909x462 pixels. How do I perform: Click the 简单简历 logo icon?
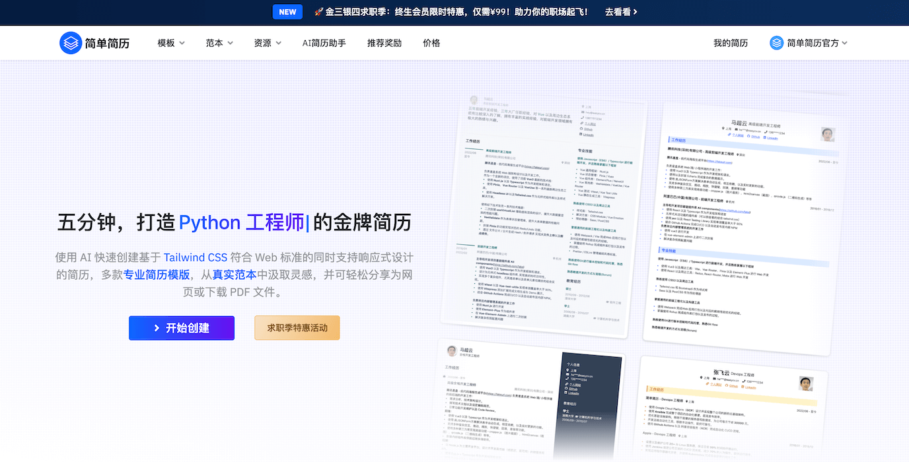[x=70, y=43]
